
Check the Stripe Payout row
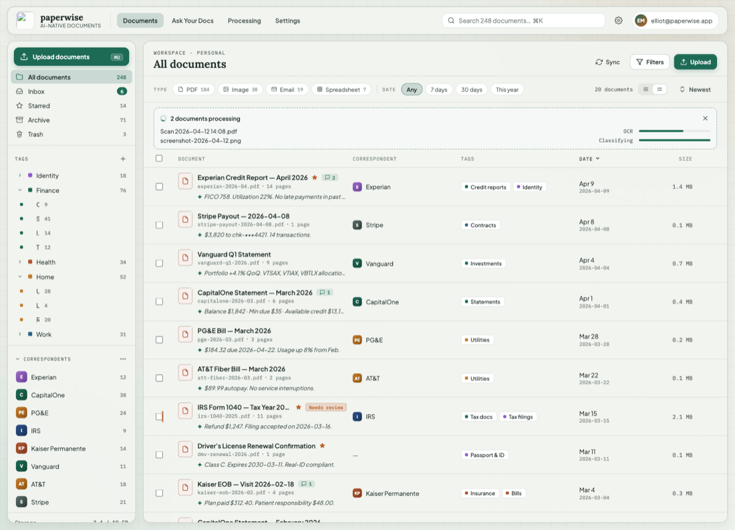click(x=160, y=225)
